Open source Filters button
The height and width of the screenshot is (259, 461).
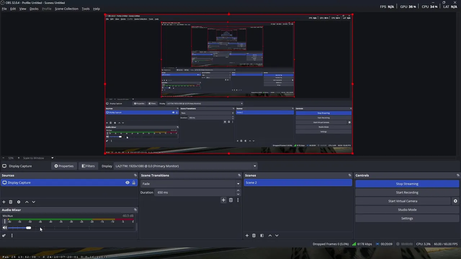click(88, 166)
